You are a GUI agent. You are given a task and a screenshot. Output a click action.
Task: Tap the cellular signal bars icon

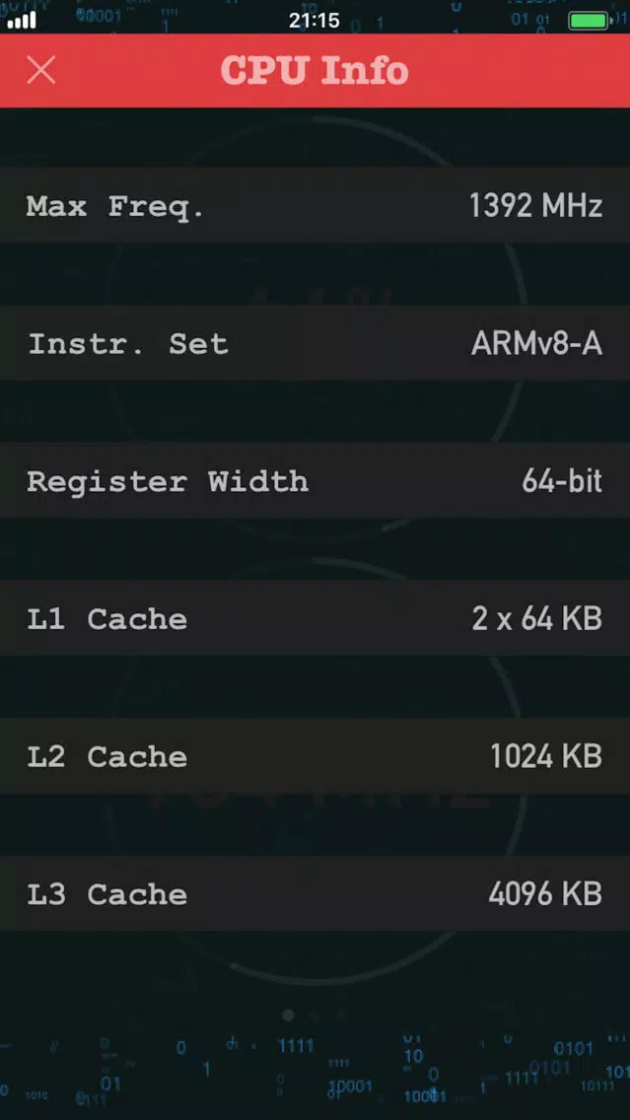[22, 20]
